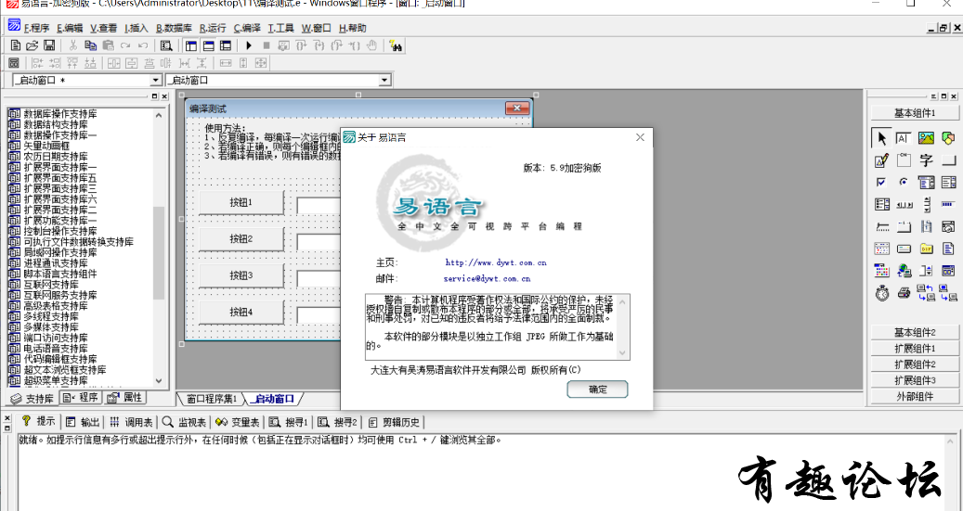Expand the 扩展组件2 component group
The image size is (963, 511).
(x=915, y=364)
